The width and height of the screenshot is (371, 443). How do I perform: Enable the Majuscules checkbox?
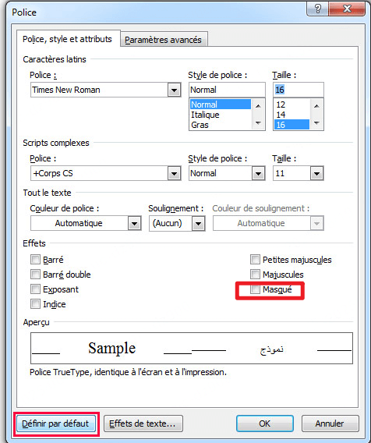(x=255, y=274)
